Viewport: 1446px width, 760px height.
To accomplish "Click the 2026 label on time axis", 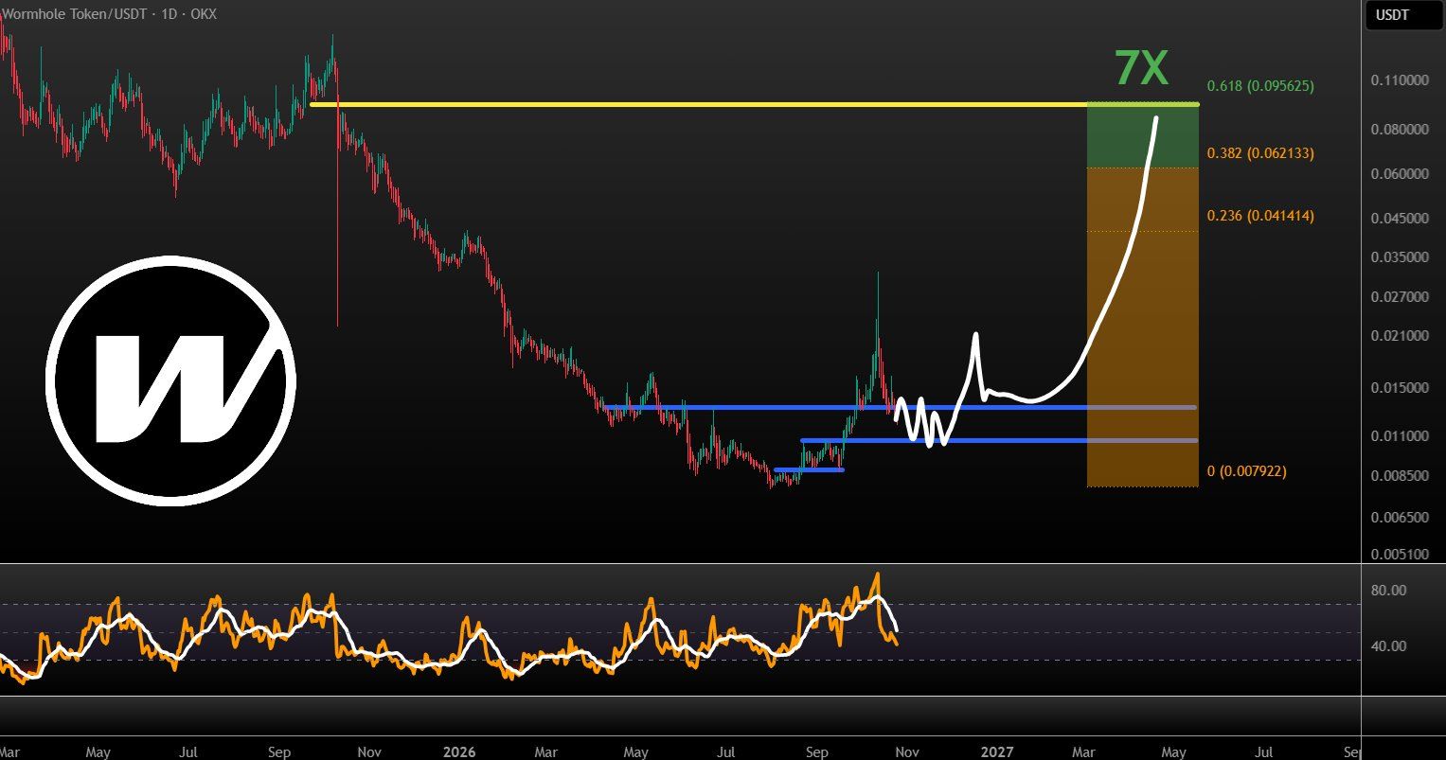I will pyautogui.click(x=459, y=752).
